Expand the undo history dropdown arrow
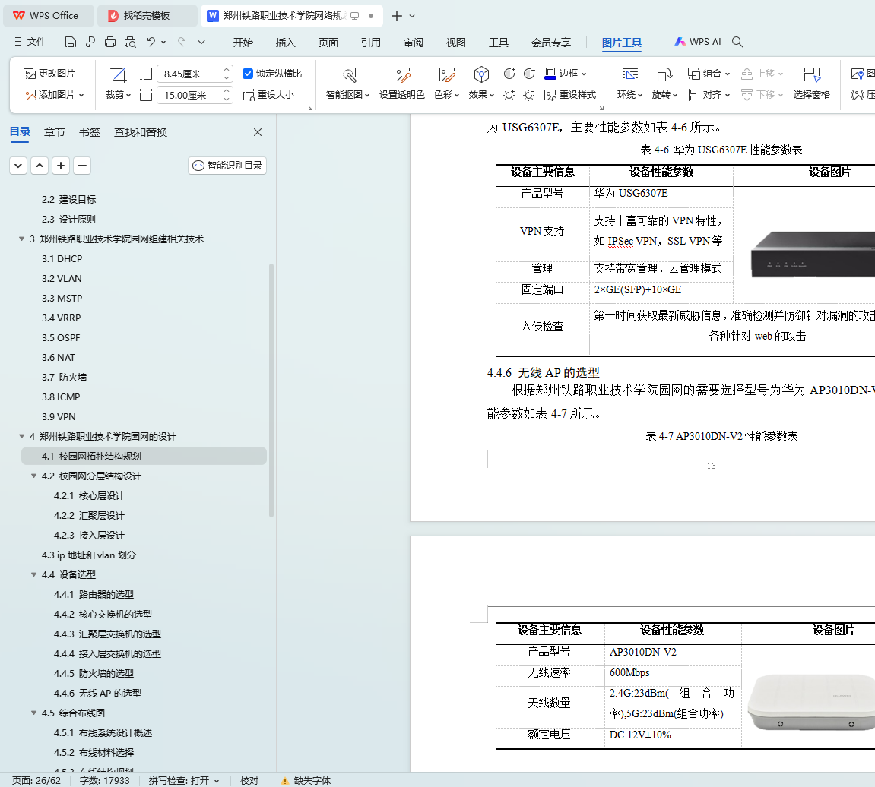The width and height of the screenshot is (875, 787). (163, 42)
